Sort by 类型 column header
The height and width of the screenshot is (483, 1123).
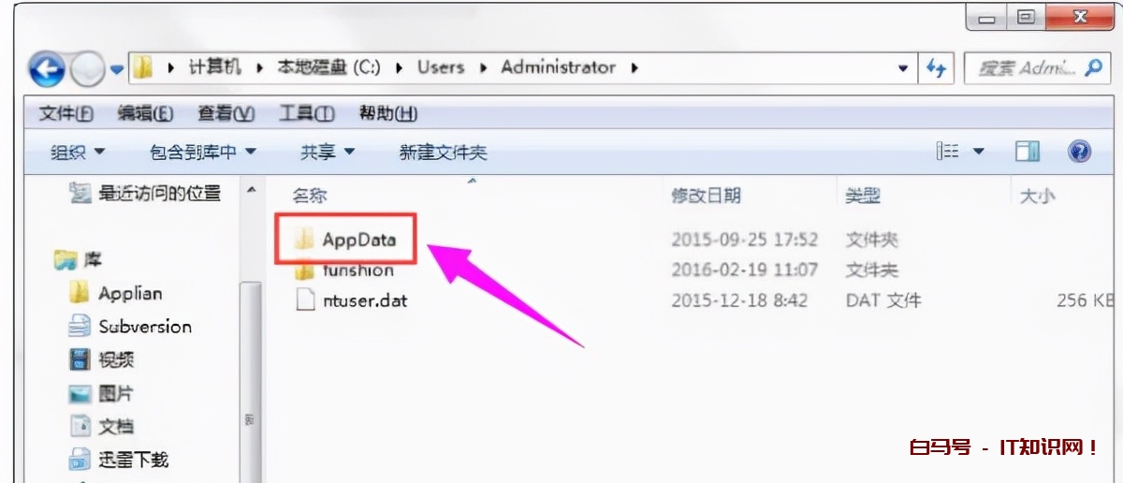point(862,195)
